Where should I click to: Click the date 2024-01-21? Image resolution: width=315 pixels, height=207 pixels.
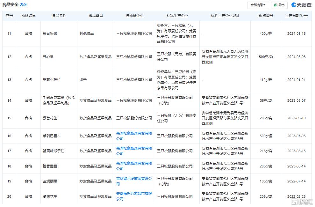click(x=296, y=80)
